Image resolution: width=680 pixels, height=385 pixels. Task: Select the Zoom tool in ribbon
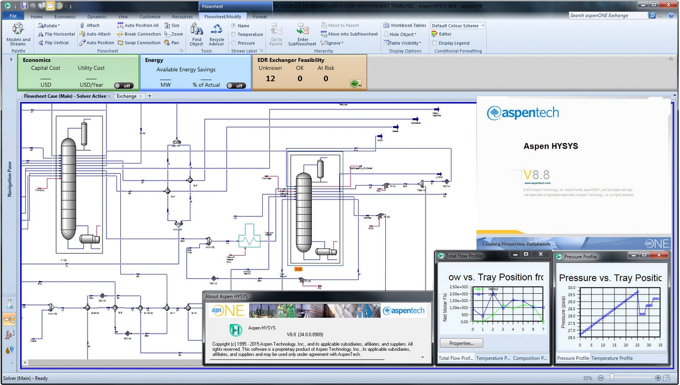tap(173, 34)
